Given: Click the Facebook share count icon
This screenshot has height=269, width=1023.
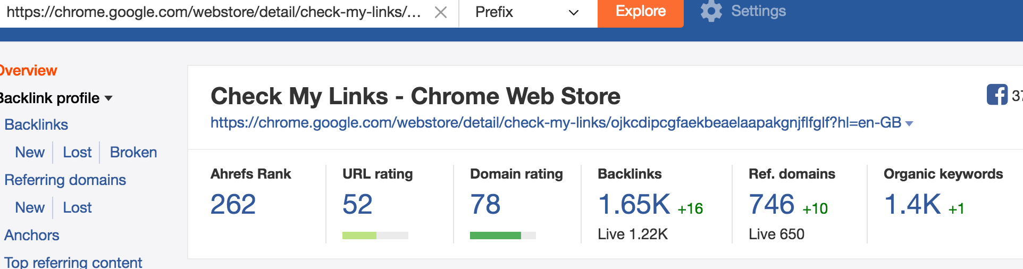Looking at the screenshot, I should [x=997, y=95].
